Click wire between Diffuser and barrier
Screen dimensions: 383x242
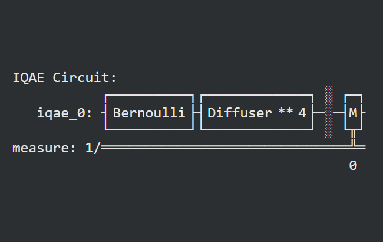(319, 113)
